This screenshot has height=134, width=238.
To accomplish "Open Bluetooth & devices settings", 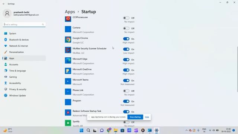I will 24,40.
